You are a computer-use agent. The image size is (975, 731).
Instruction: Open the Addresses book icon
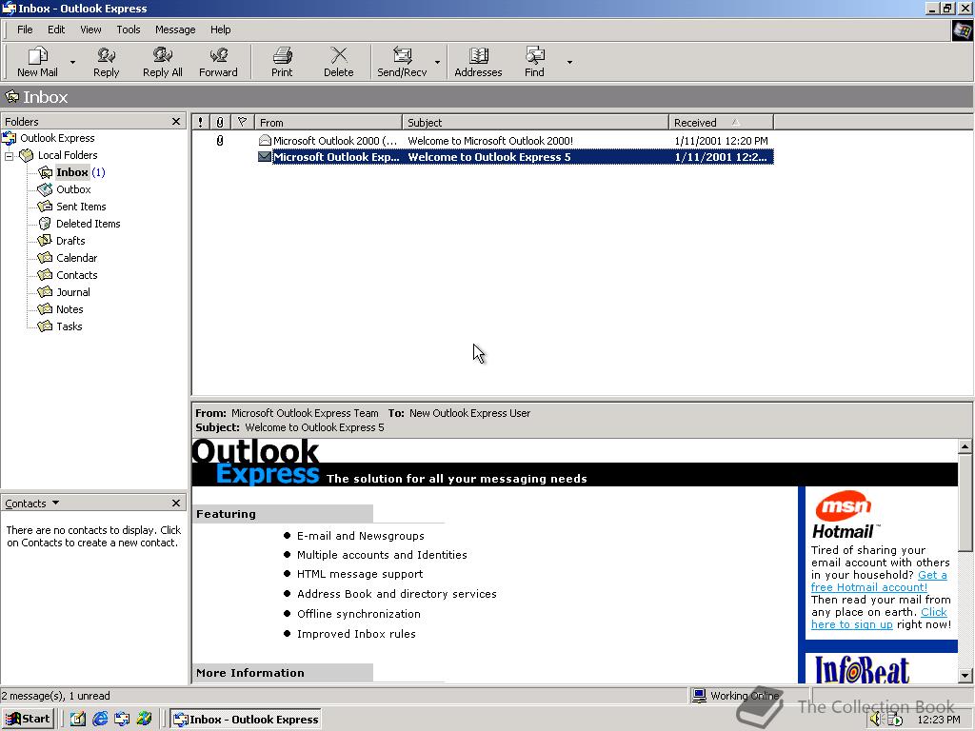[478, 62]
